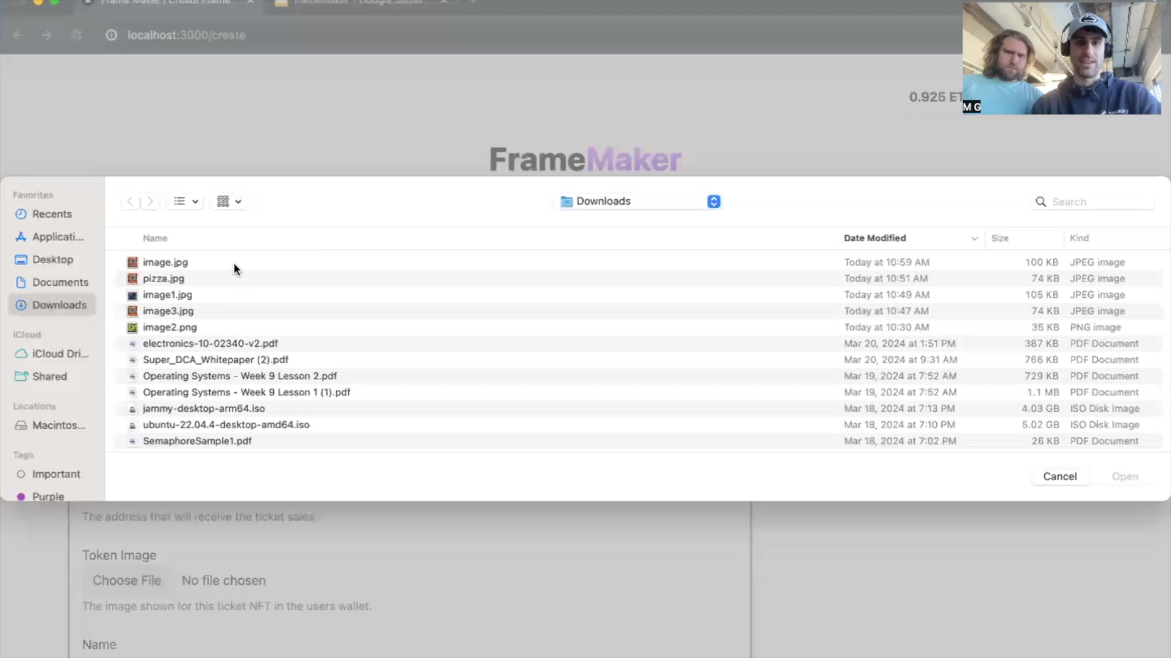Screen dimensions: 1171x658
Task: Sort by Kind column
Action: coord(1079,238)
